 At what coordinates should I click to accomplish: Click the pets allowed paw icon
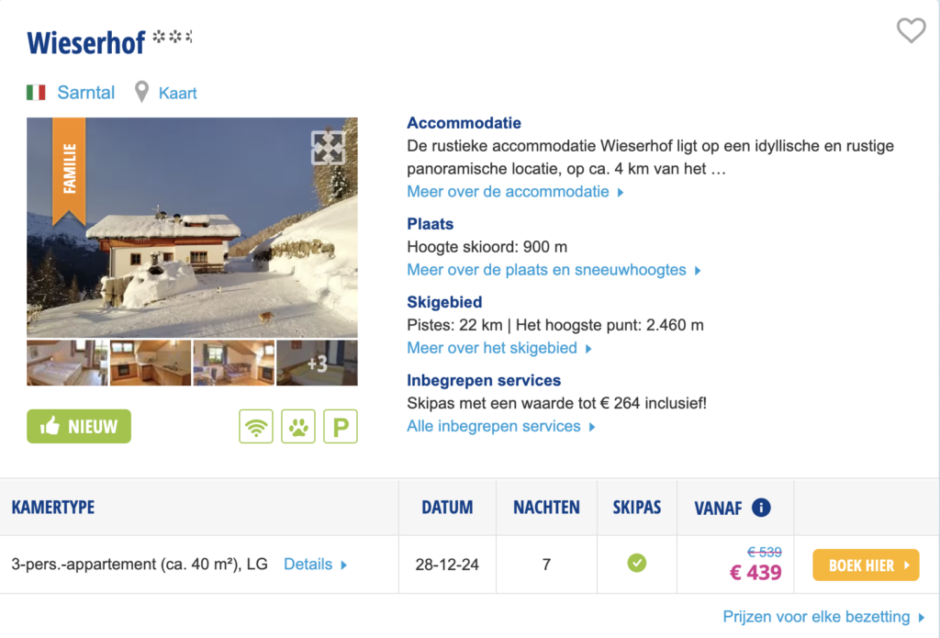pos(298,427)
